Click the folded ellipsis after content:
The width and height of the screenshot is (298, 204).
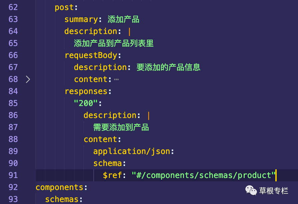pos(116,80)
